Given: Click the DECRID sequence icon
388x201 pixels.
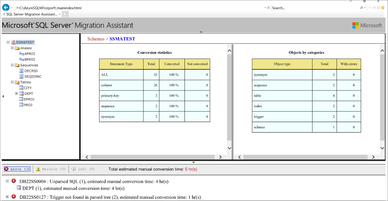Looking at the screenshot, I should (21, 70).
